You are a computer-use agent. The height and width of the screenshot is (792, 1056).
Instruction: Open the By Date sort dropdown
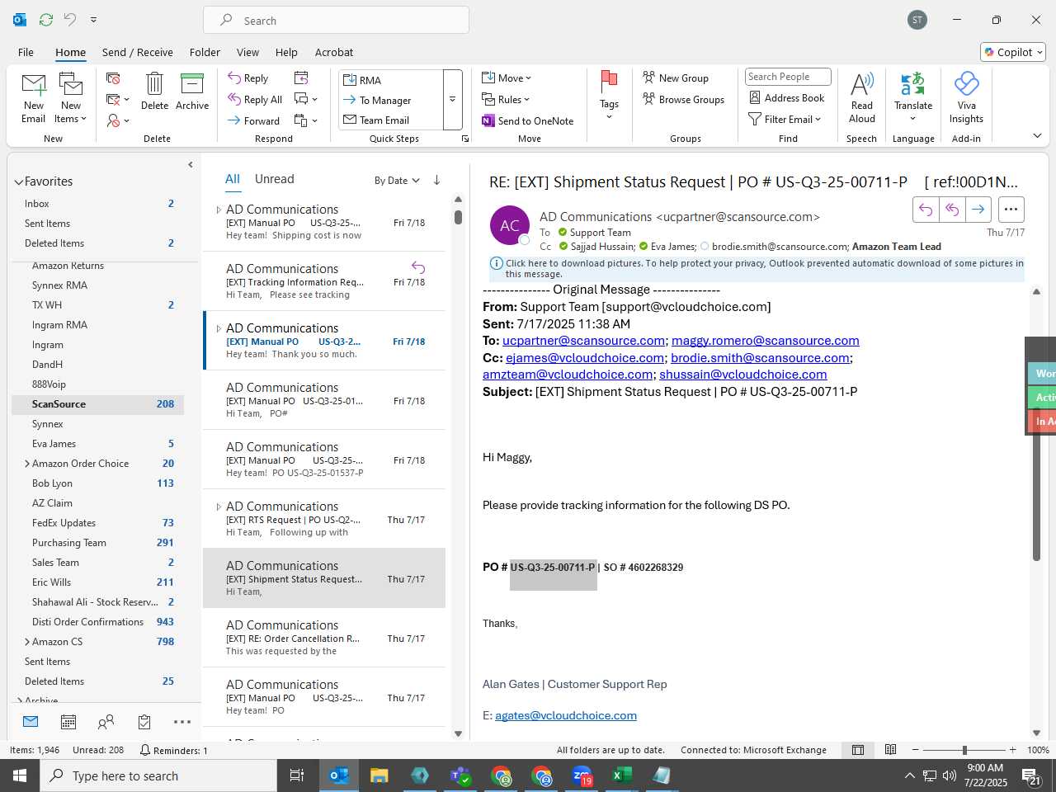tap(397, 181)
